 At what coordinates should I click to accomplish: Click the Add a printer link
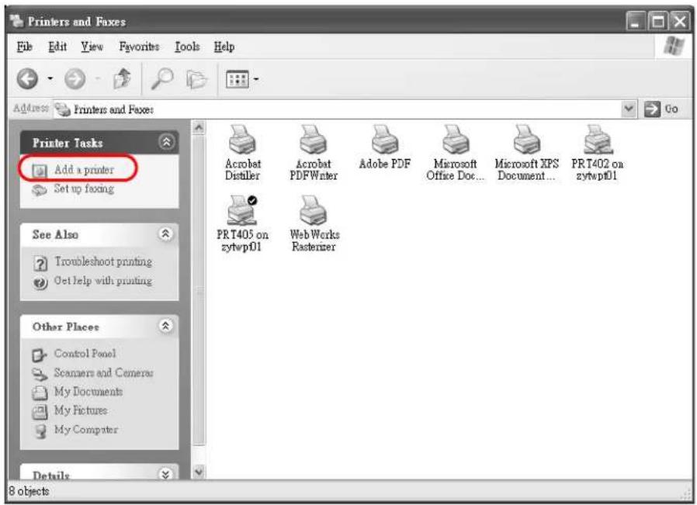click(84, 170)
